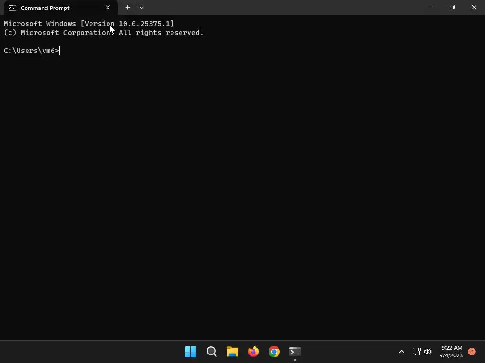This screenshot has height=363, width=485.
Task: Open the Windows Start menu
Action: pos(190,352)
